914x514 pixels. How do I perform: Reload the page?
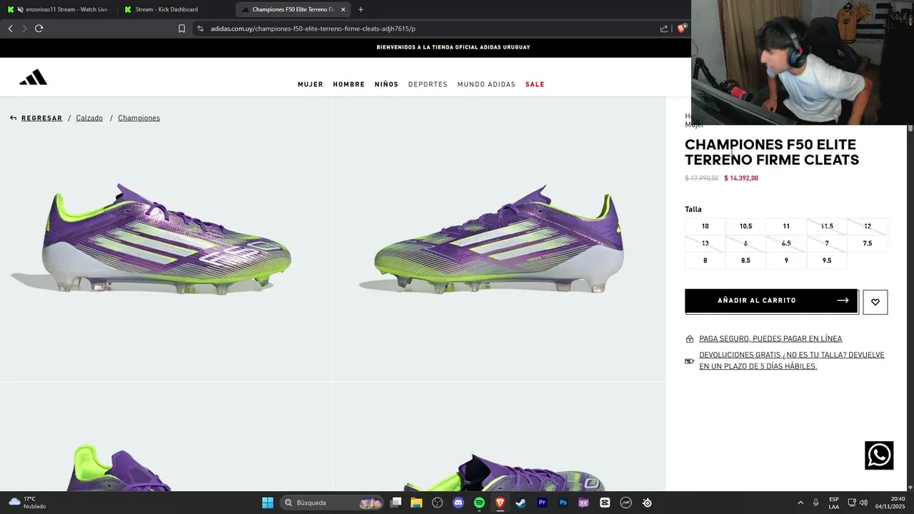(x=39, y=29)
